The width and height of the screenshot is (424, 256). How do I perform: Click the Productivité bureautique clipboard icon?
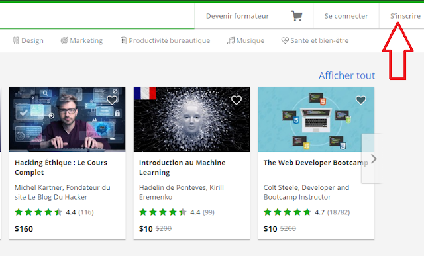(x=123, y=40)
